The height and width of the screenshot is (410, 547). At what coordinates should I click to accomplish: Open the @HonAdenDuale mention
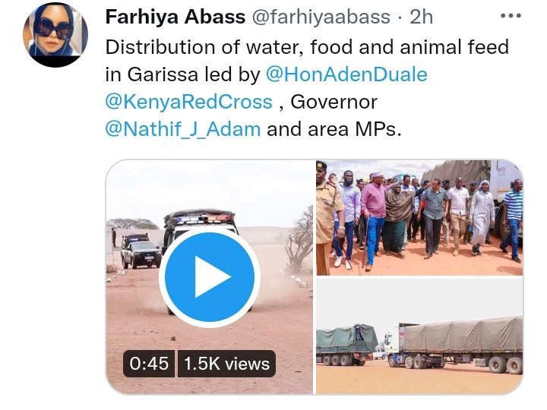click(x=346, y=74)
